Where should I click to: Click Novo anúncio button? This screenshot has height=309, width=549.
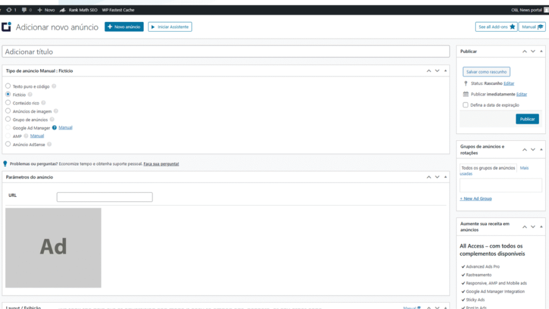(124, 27)
